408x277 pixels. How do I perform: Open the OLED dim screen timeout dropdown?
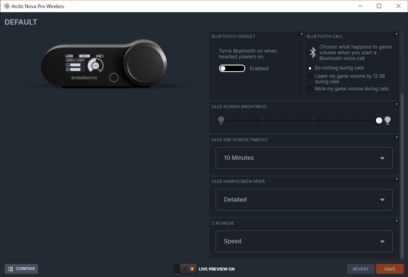[304, 158]
